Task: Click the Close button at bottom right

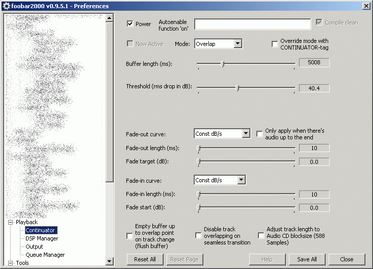Action: coord(347,259)
